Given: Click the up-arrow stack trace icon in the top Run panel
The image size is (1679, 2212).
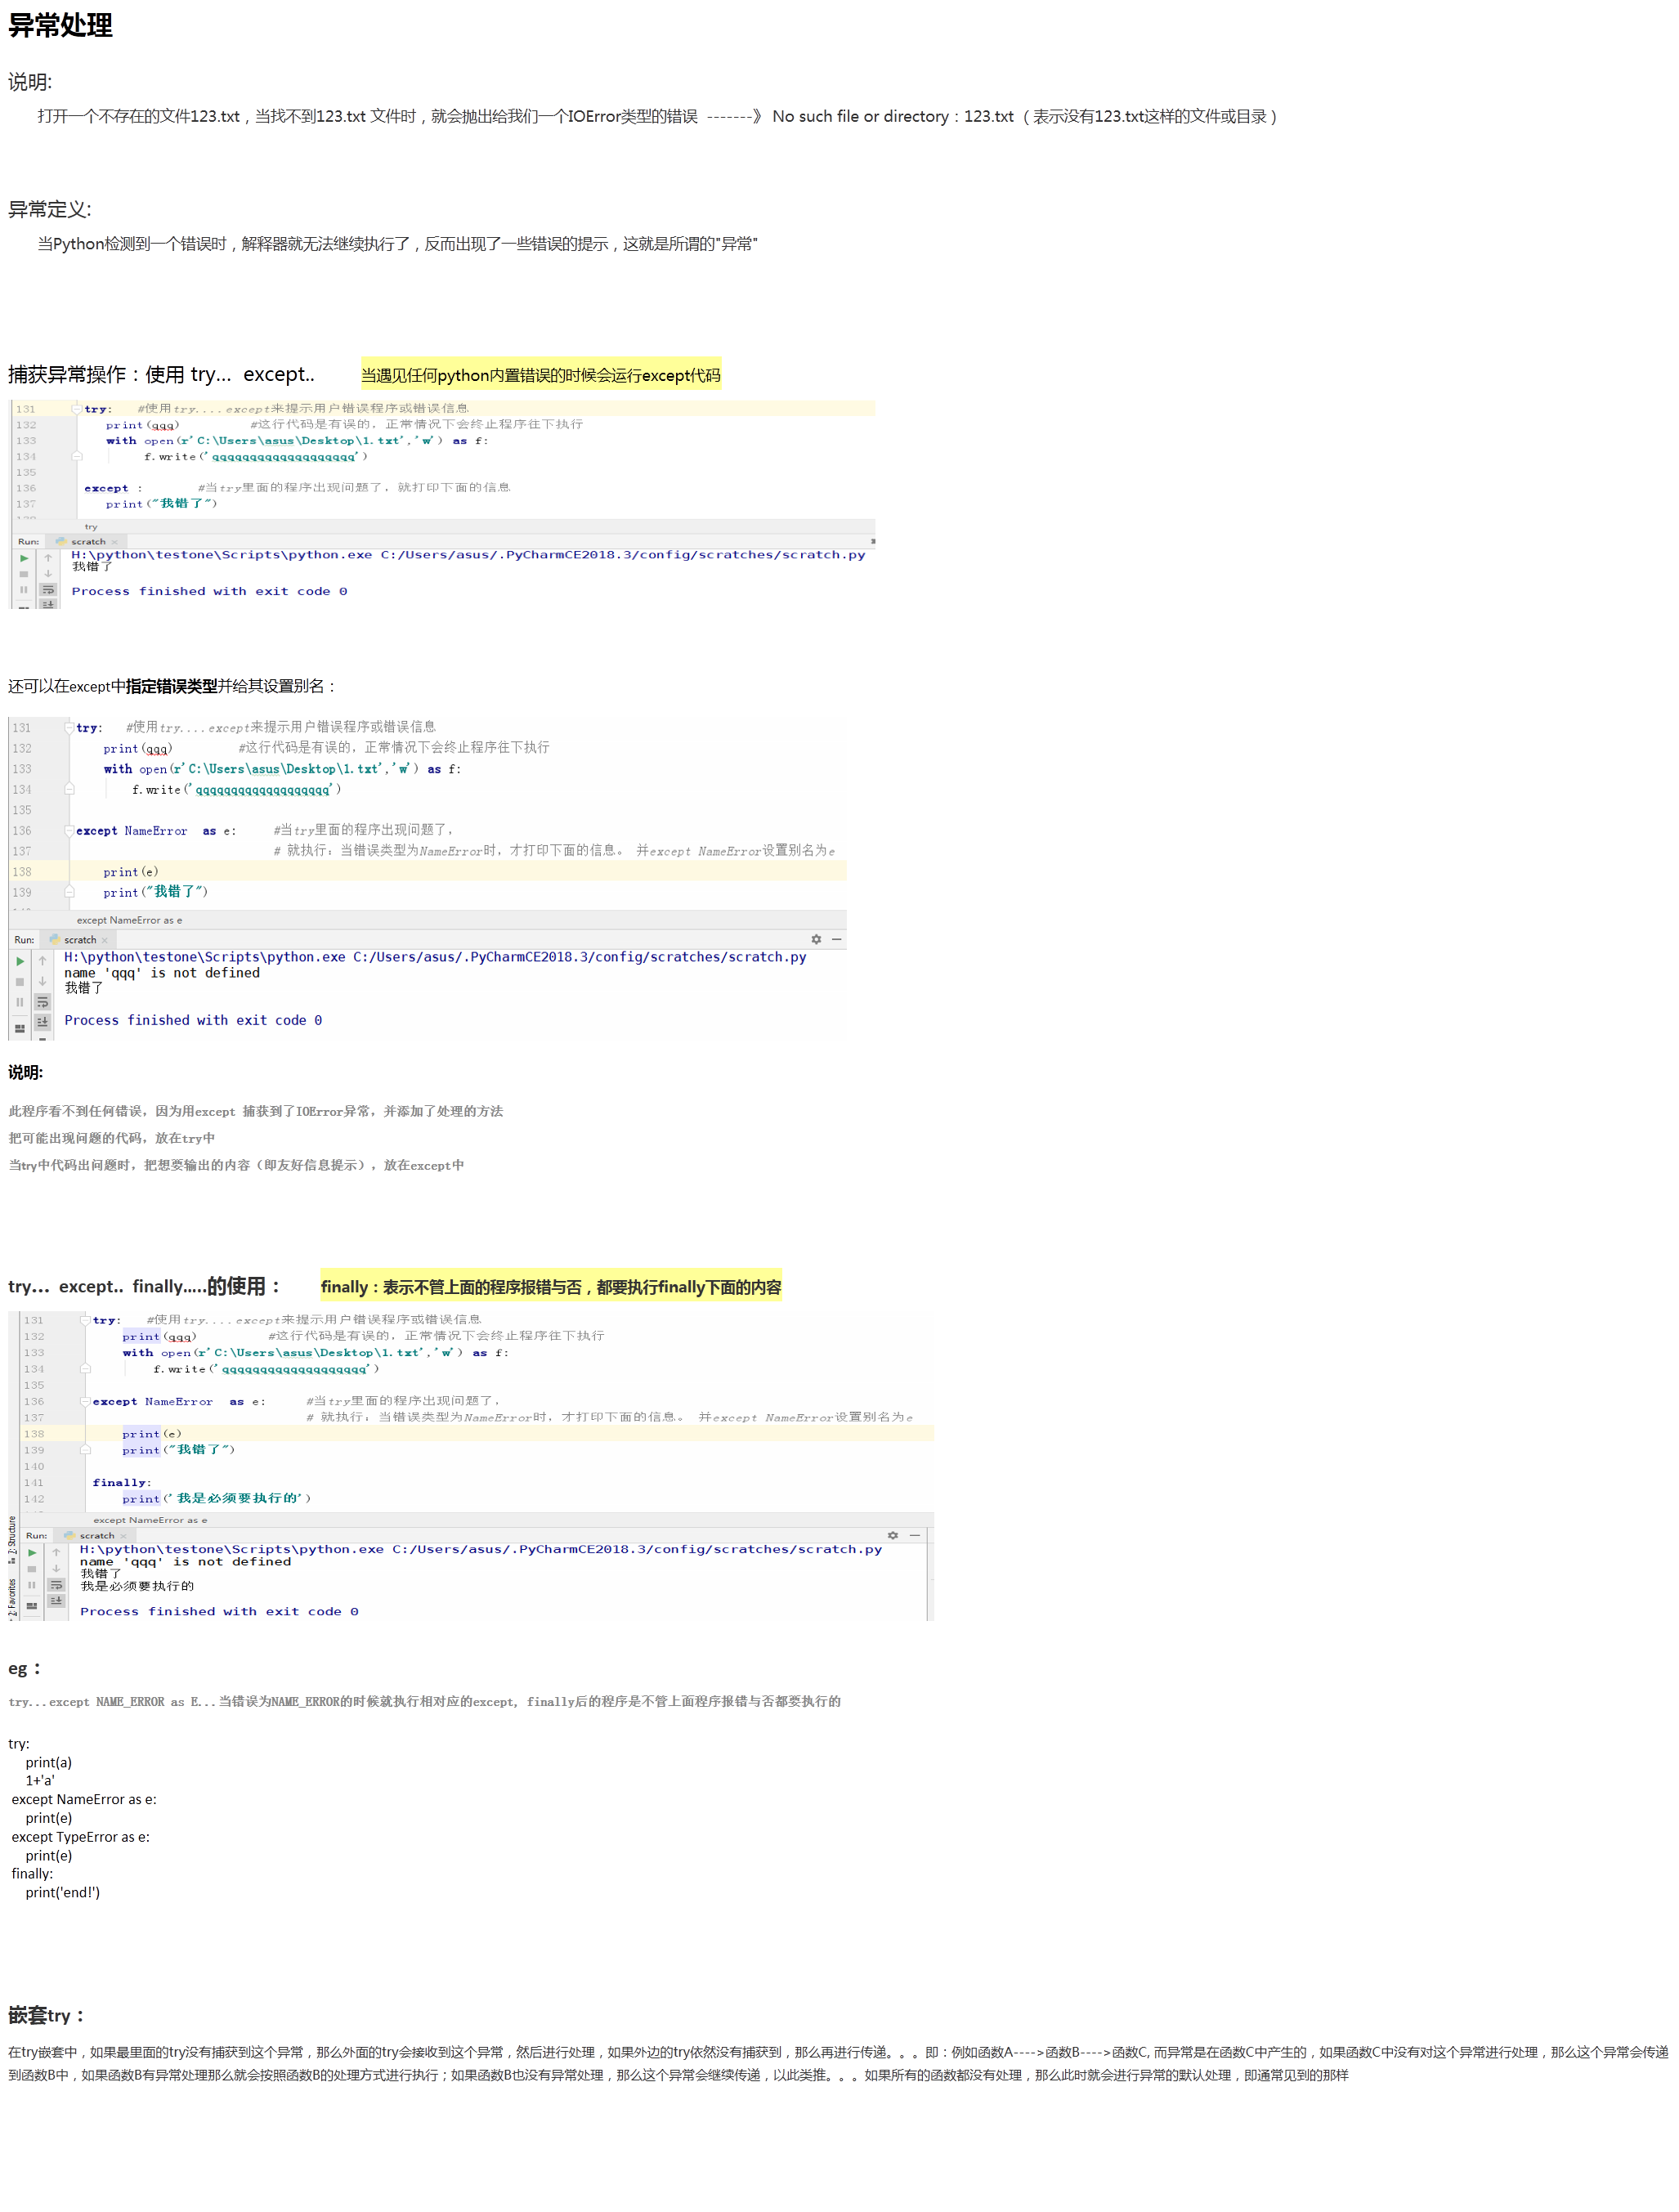Looking at the screenshot, I should (x=48, y=558).
